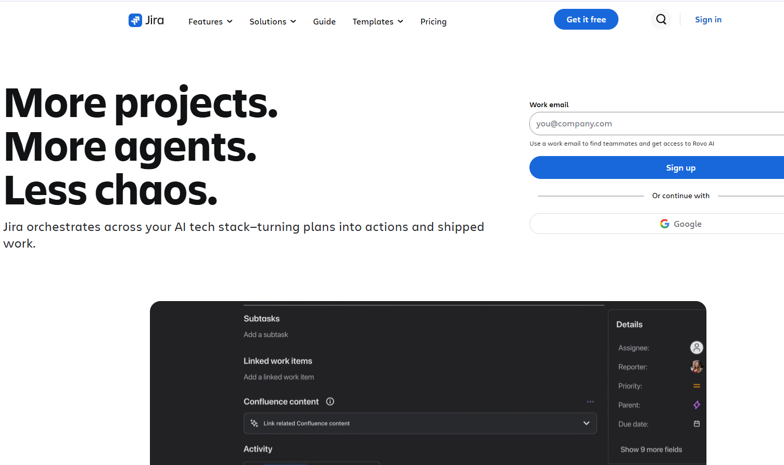Click the work email helper text about Rovo AI
The width and height of the screenshot is (784, 465).
(x=622, y=144)
